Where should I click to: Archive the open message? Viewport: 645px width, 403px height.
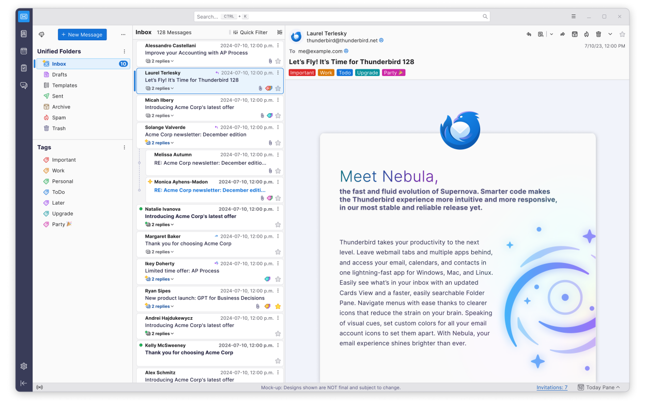(x=575, y=34)
